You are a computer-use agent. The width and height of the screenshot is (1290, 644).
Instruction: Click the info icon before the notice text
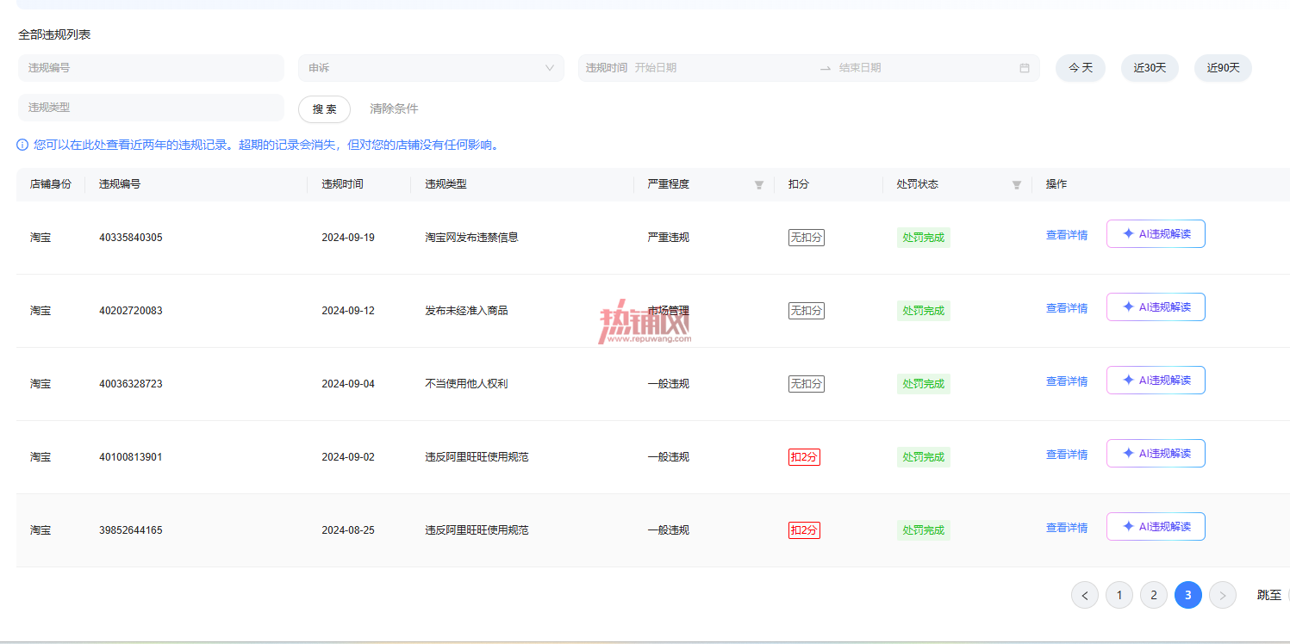click(22, 145)
